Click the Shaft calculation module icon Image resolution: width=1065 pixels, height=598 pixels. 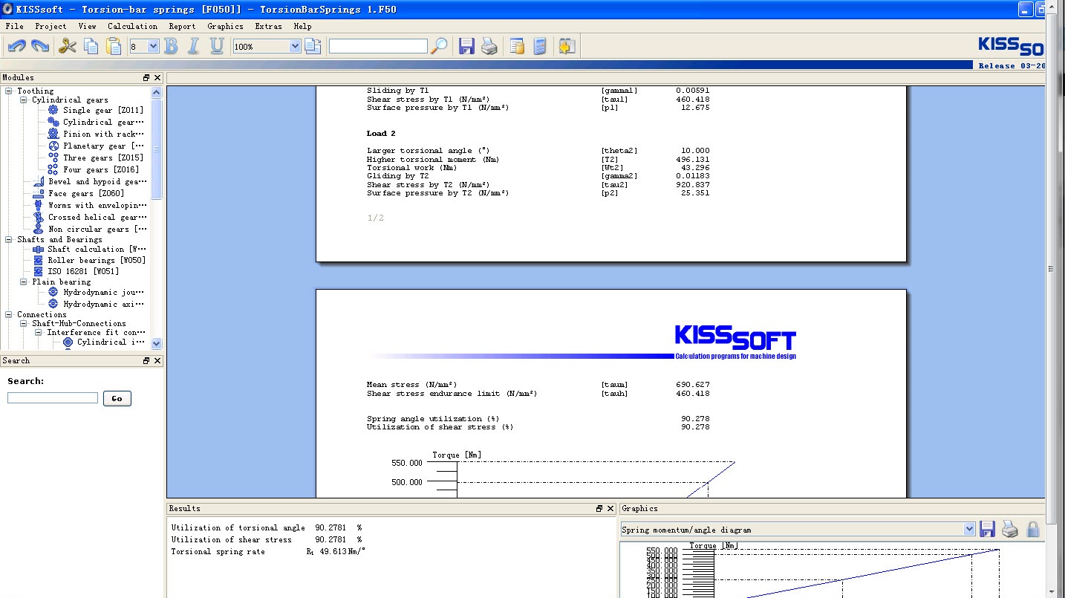(39, 250)
